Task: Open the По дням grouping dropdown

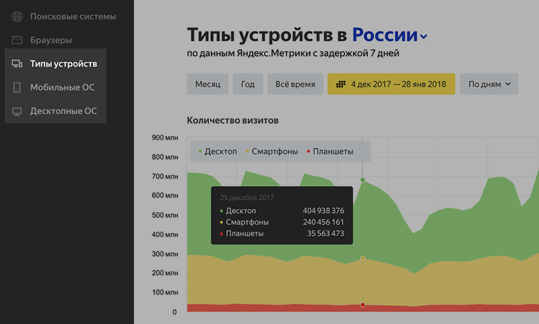Action: point(488,84)
